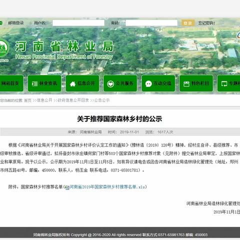
Task: Go to 公告公示 in the breadcrumb
Action: (102, 100)
